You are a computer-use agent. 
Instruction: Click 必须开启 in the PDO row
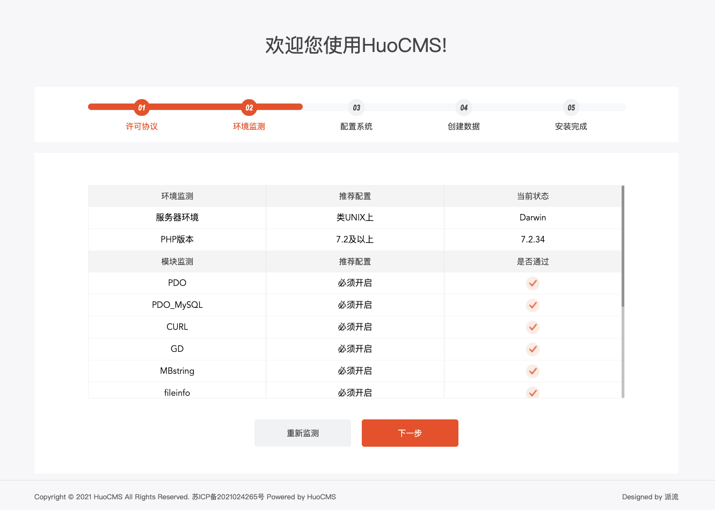[x=355, y=283]
